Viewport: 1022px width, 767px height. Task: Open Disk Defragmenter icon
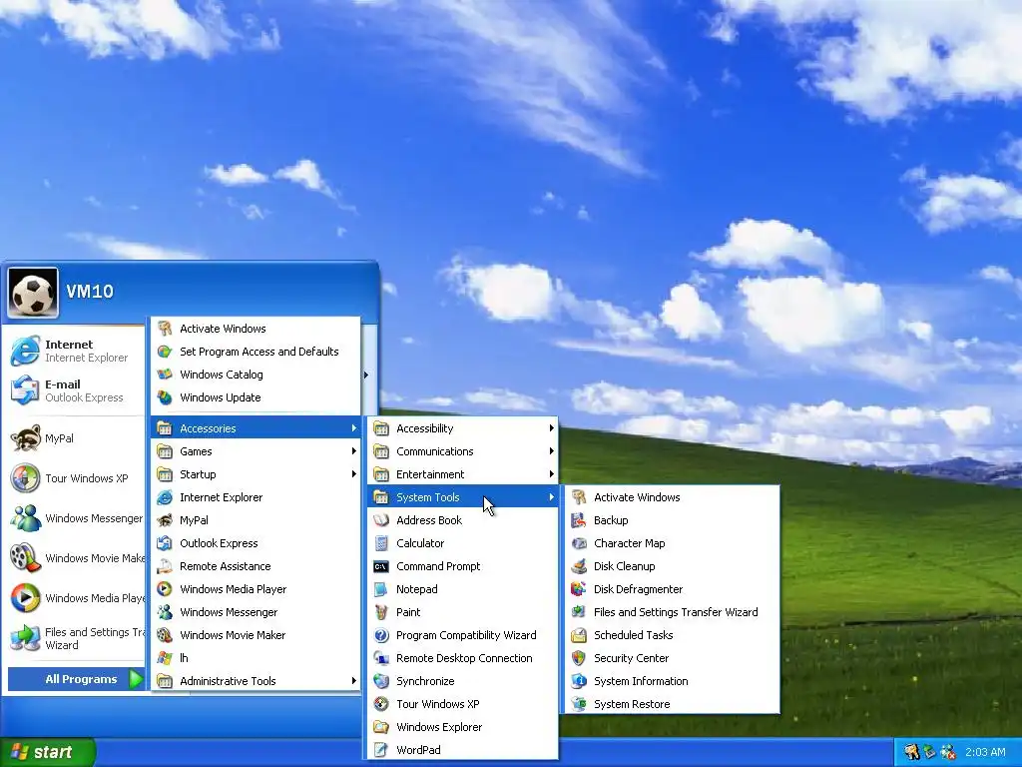pos(578,589)
